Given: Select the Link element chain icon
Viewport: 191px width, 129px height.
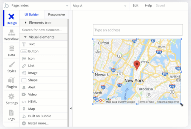Looking at the screenshot, I should (x=24, y=66).
